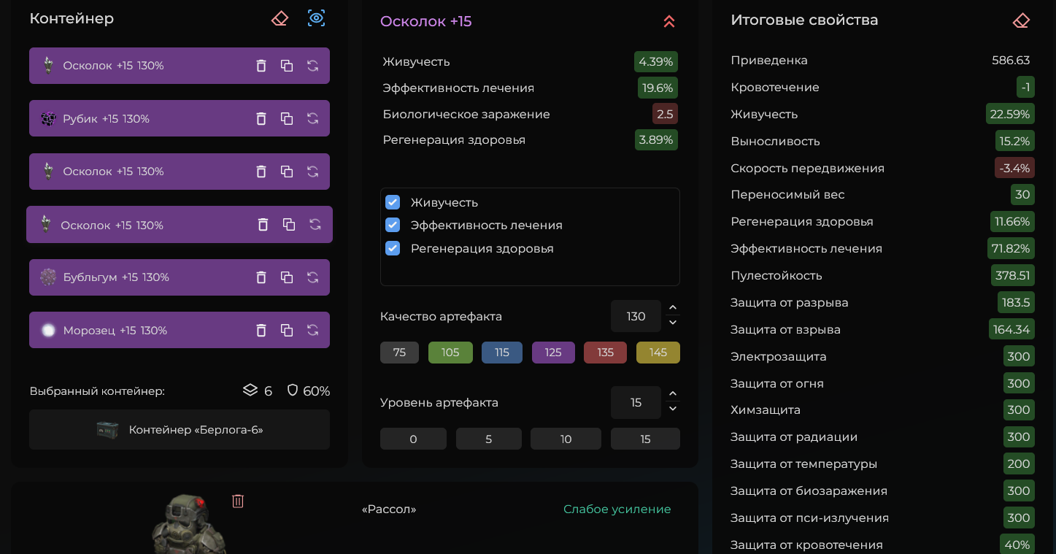The width and height of the screenshot is (1056, 554).
Task: Select the purple 125 quality swatch
Action: [x=553, y=353]
